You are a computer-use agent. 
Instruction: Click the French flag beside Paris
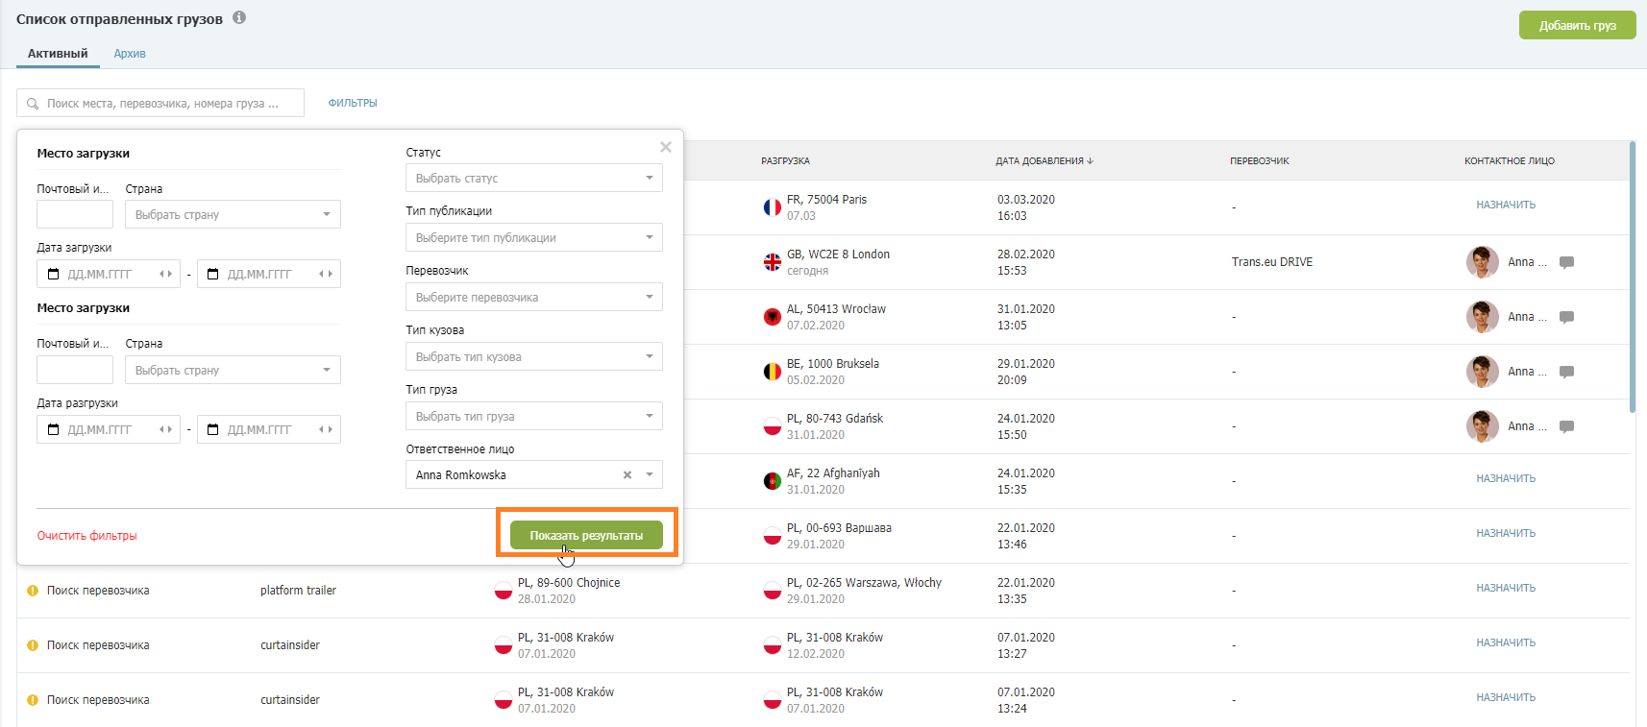point(773,207)
